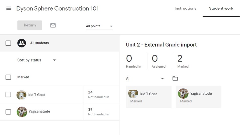Open the All filter dropdown
This screenshot has height=135, width=240.
[x=145, y=78]
